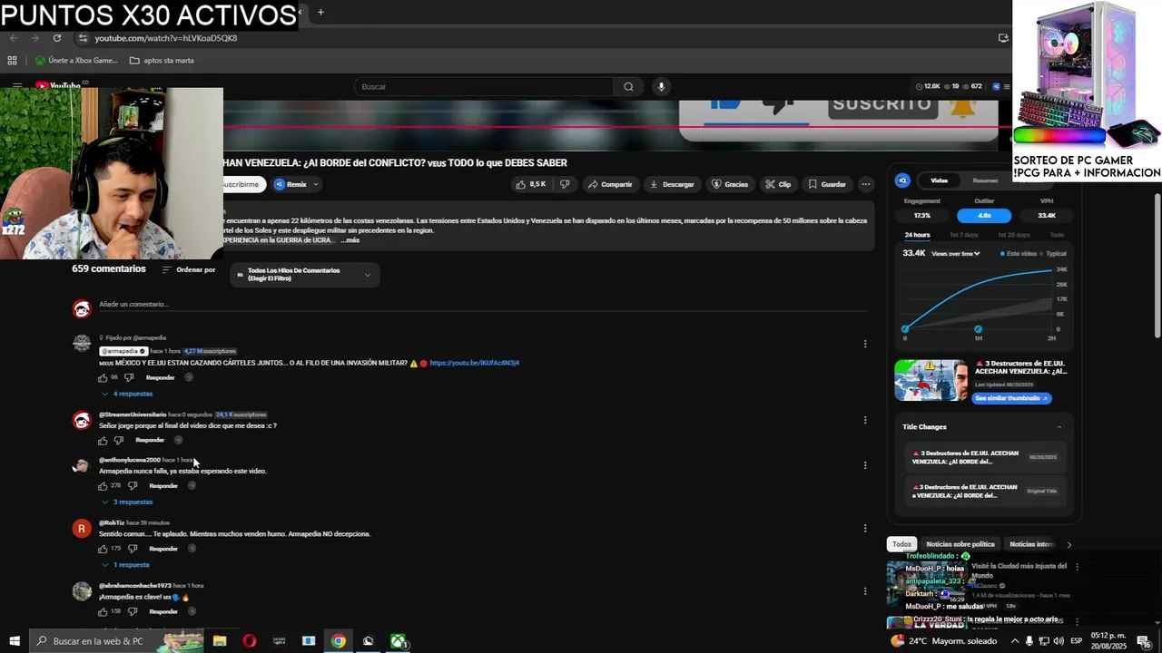Open Views over time dropdown
Image resolution: width=1162 pixels, height=653 pixels.
(956, 254)
